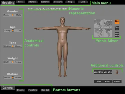Select the Asia ethnic map

click(98, 24)
